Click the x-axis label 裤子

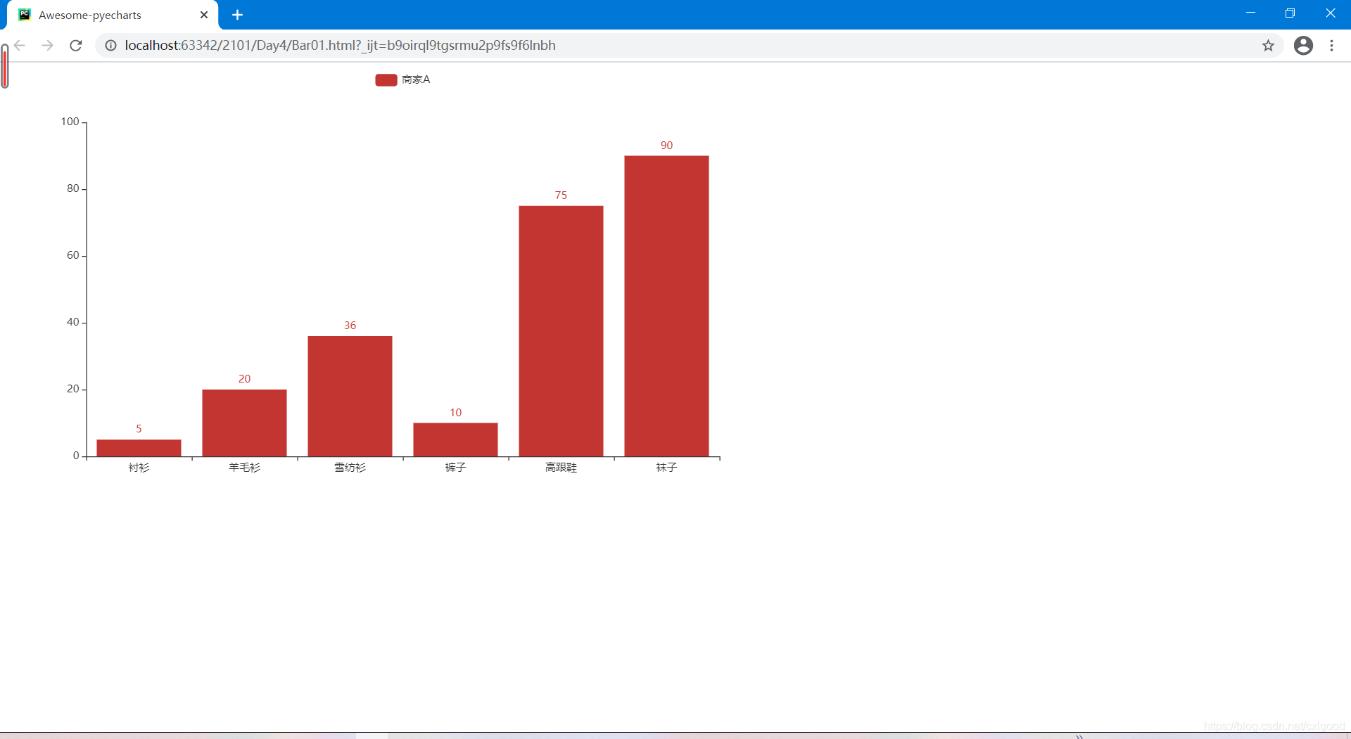(x=455, y=468)
